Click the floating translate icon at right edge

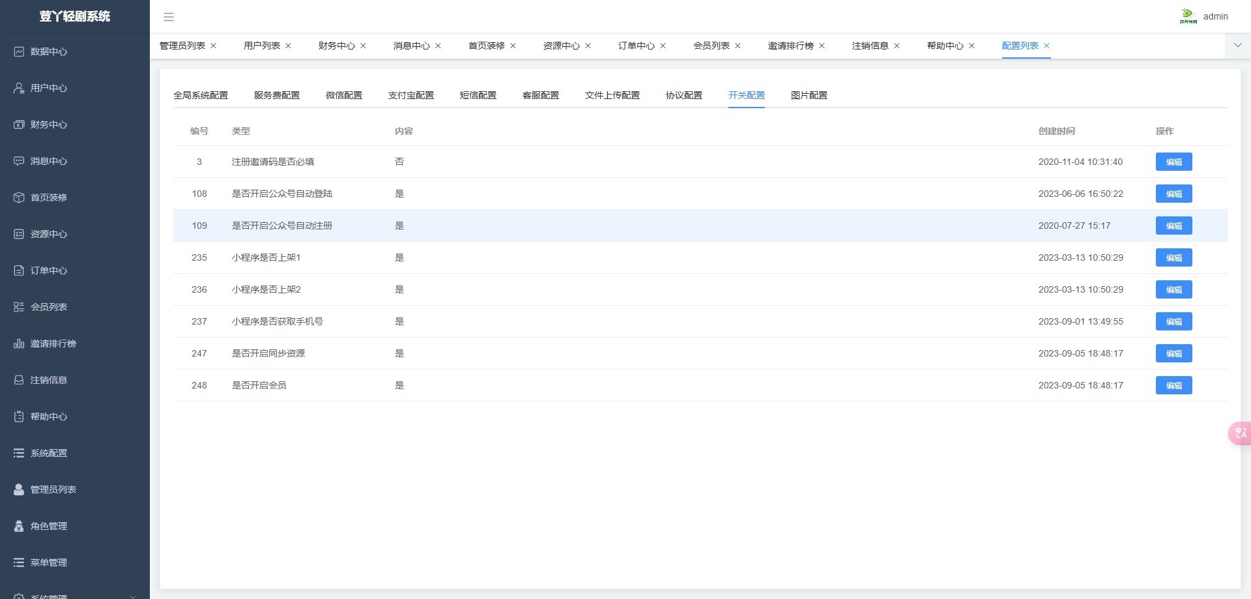[x=1240, y=433]
